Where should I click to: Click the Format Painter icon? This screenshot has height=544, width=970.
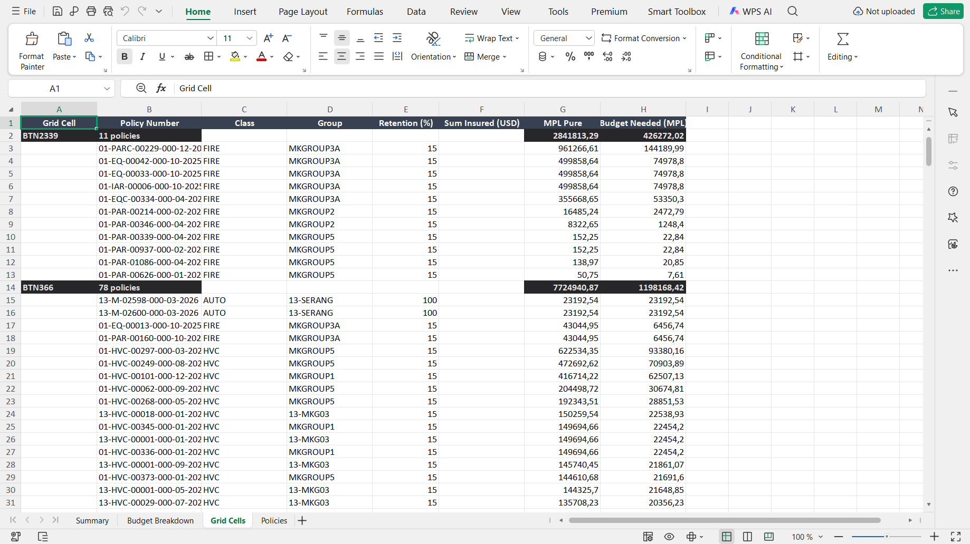click(x=32, y=38)
